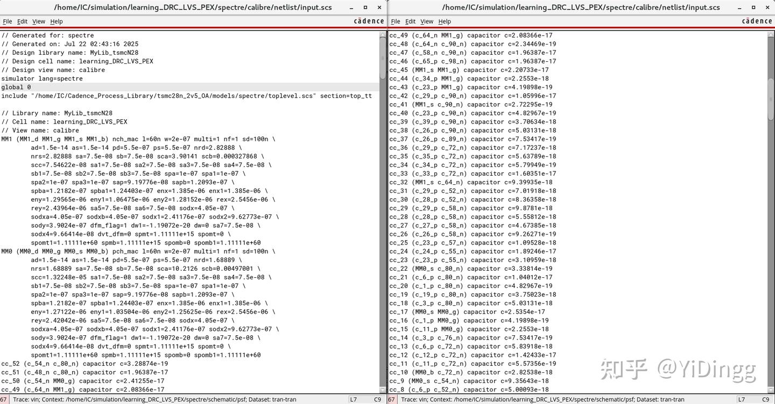The width and height of the screenshot is (775, 404).
Task: Click right window vertical scrollbar thumb
Action: coord(771,99)
